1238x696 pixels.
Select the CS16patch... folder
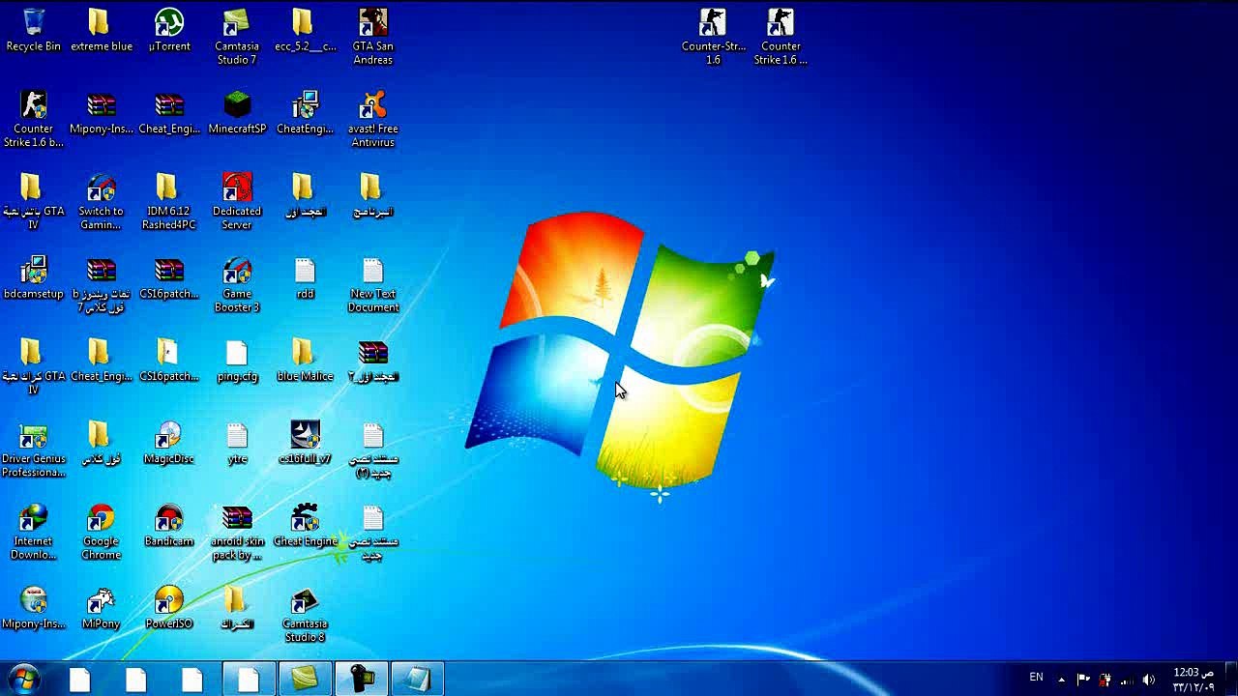(169, 361)
